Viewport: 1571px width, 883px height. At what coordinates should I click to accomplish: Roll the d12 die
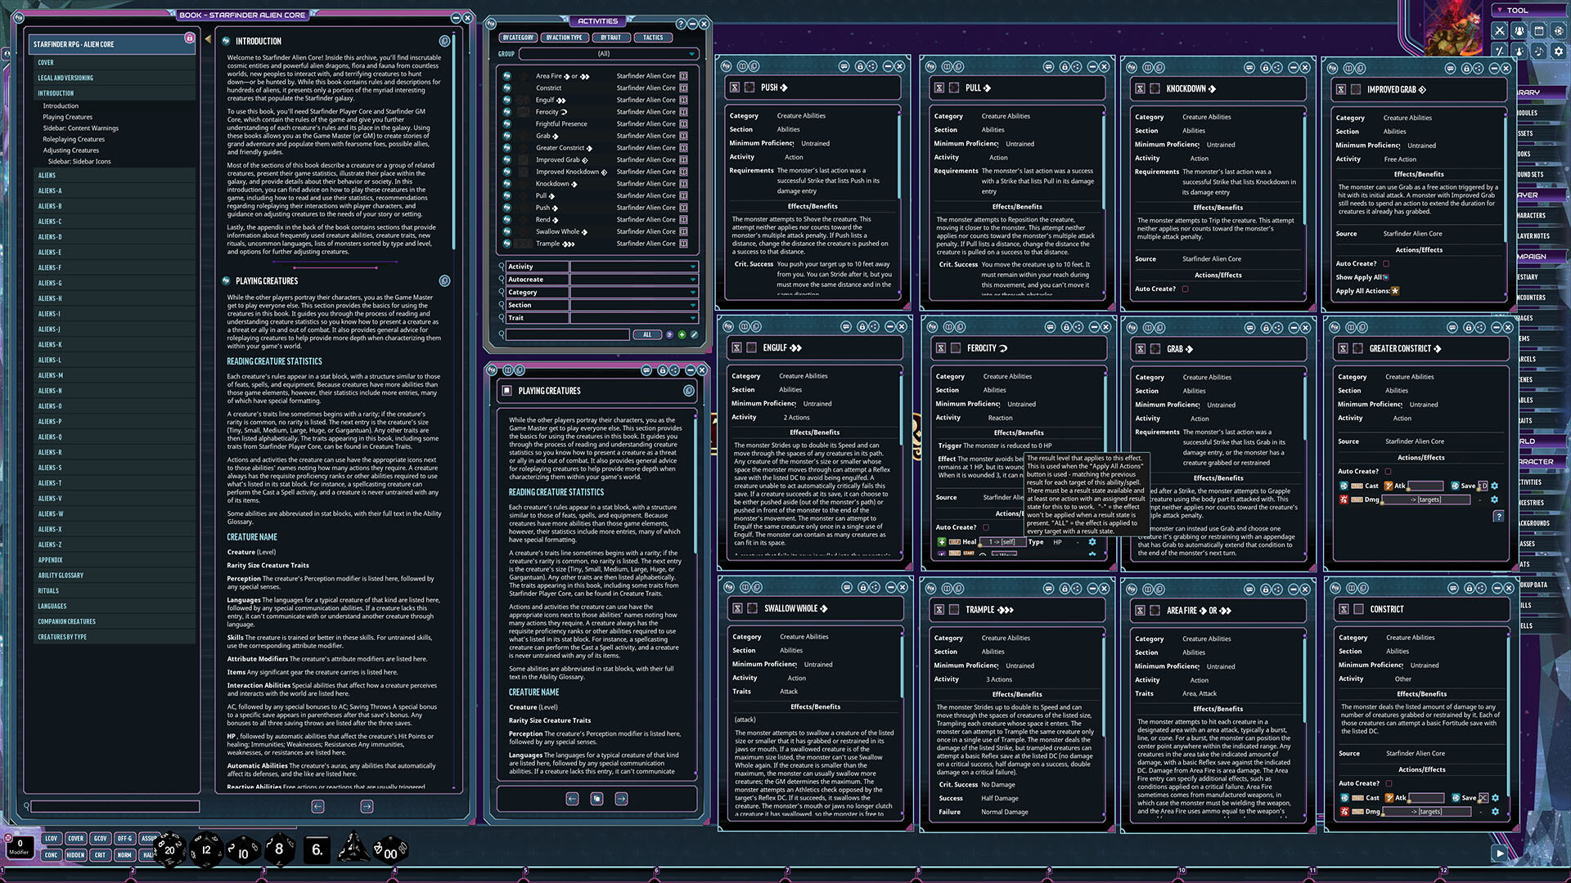206,849
